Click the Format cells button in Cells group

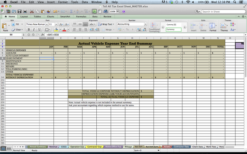click(x=213, y=27)
